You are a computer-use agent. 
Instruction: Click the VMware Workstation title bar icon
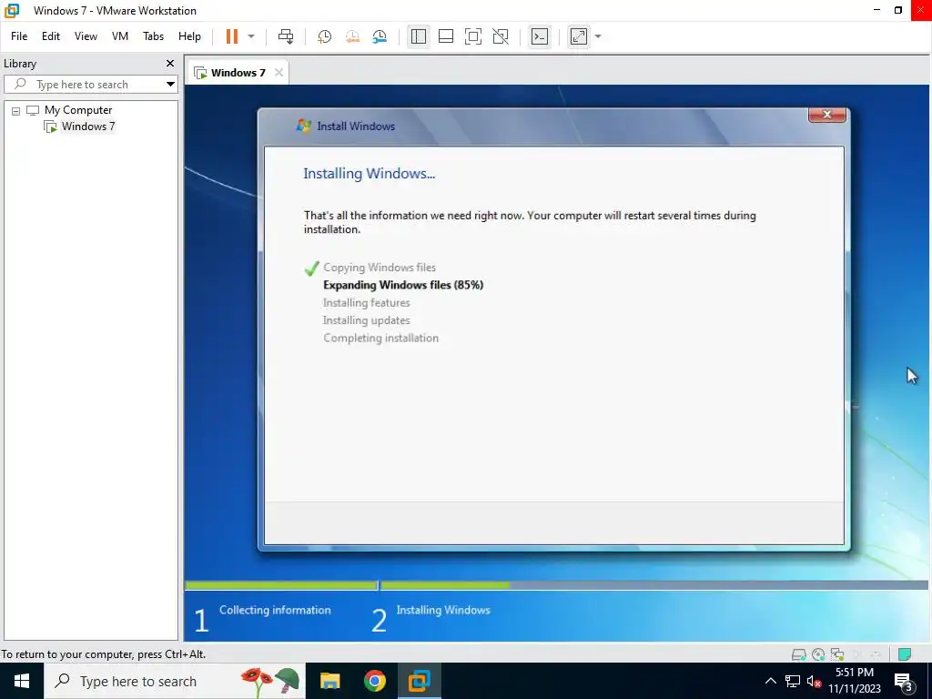[12, 10]
